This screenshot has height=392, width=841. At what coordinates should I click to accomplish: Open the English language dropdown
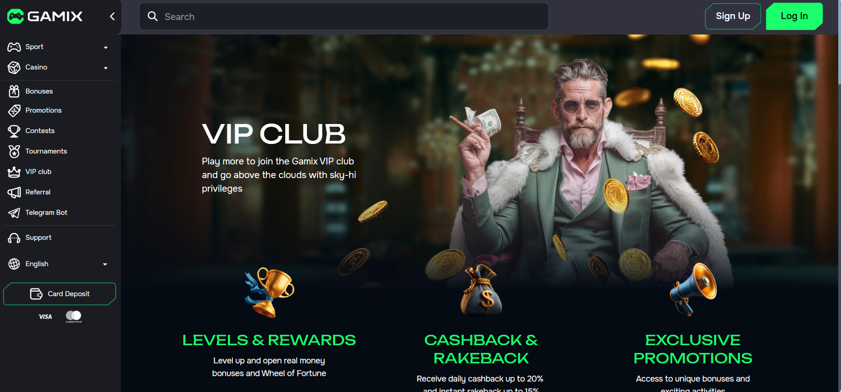click(x=59, y=264)
